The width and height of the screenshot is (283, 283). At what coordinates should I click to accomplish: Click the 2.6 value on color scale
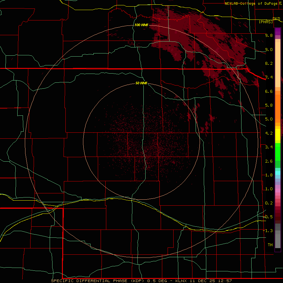[269, 161]
